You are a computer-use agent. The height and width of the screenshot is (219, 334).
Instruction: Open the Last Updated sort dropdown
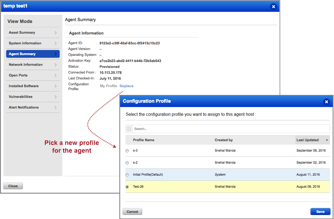(327, 140)
